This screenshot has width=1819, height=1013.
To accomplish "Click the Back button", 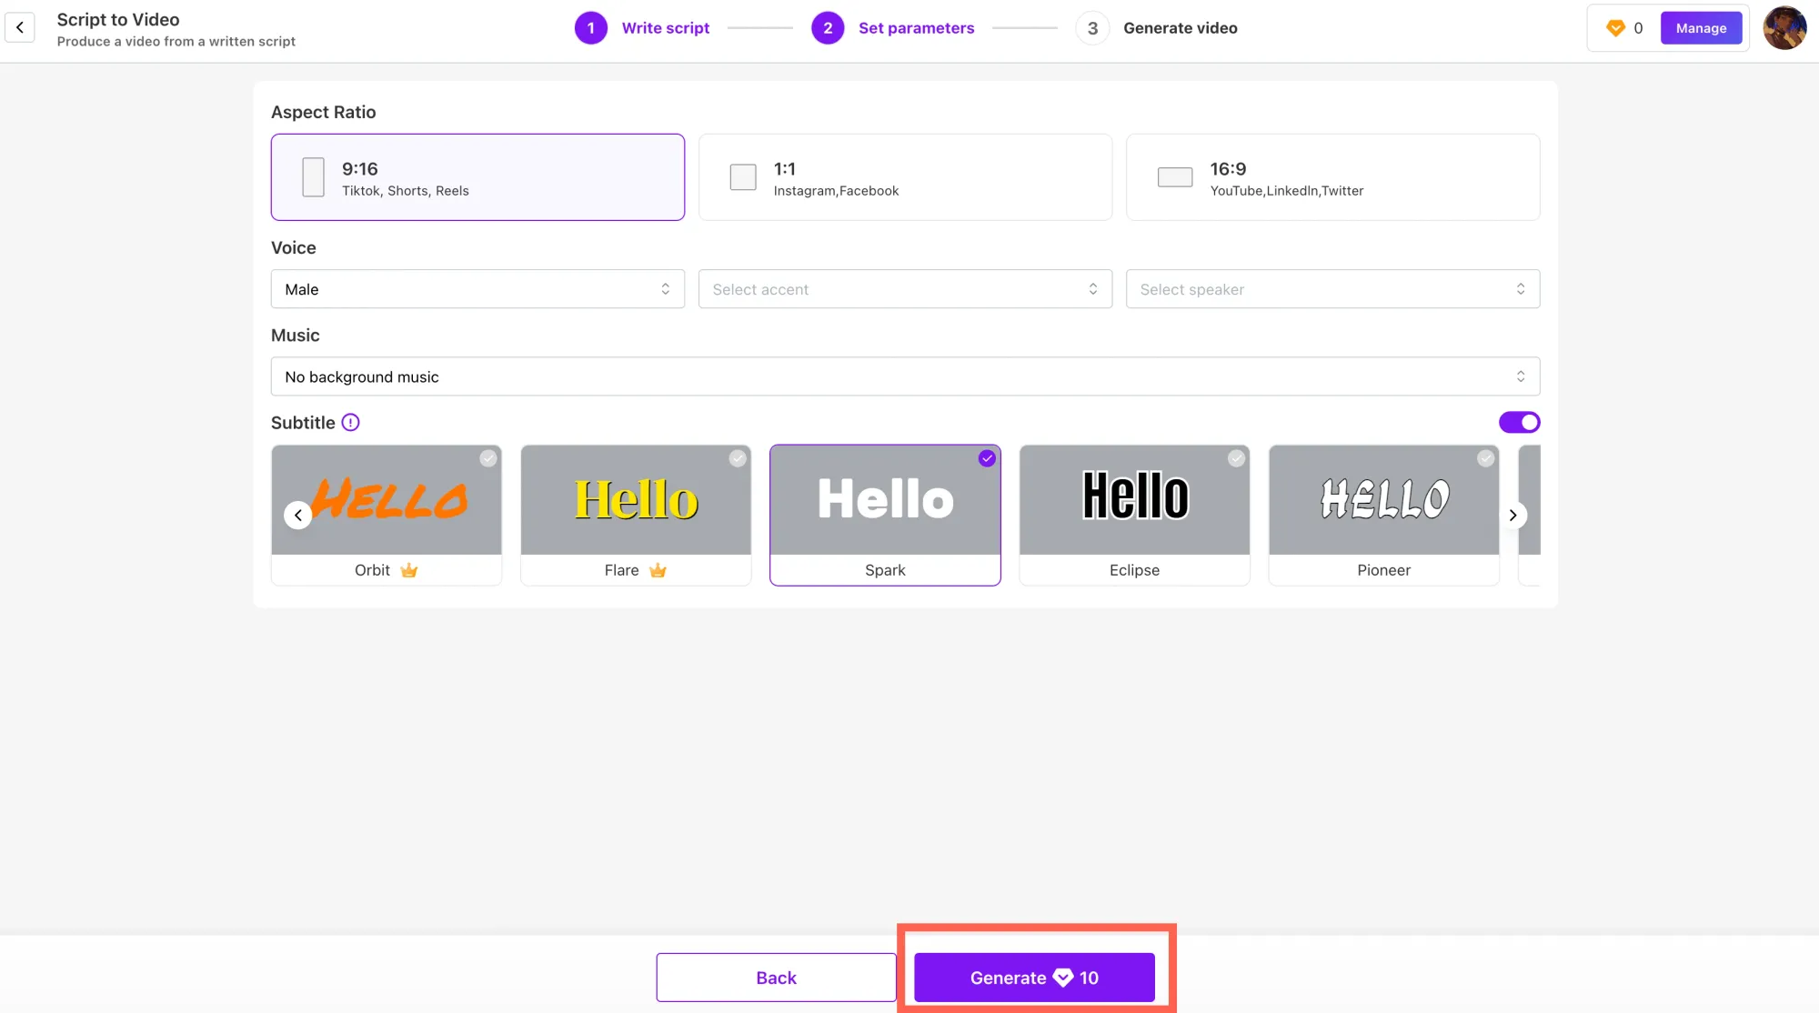I will click(x=776, y=978).
